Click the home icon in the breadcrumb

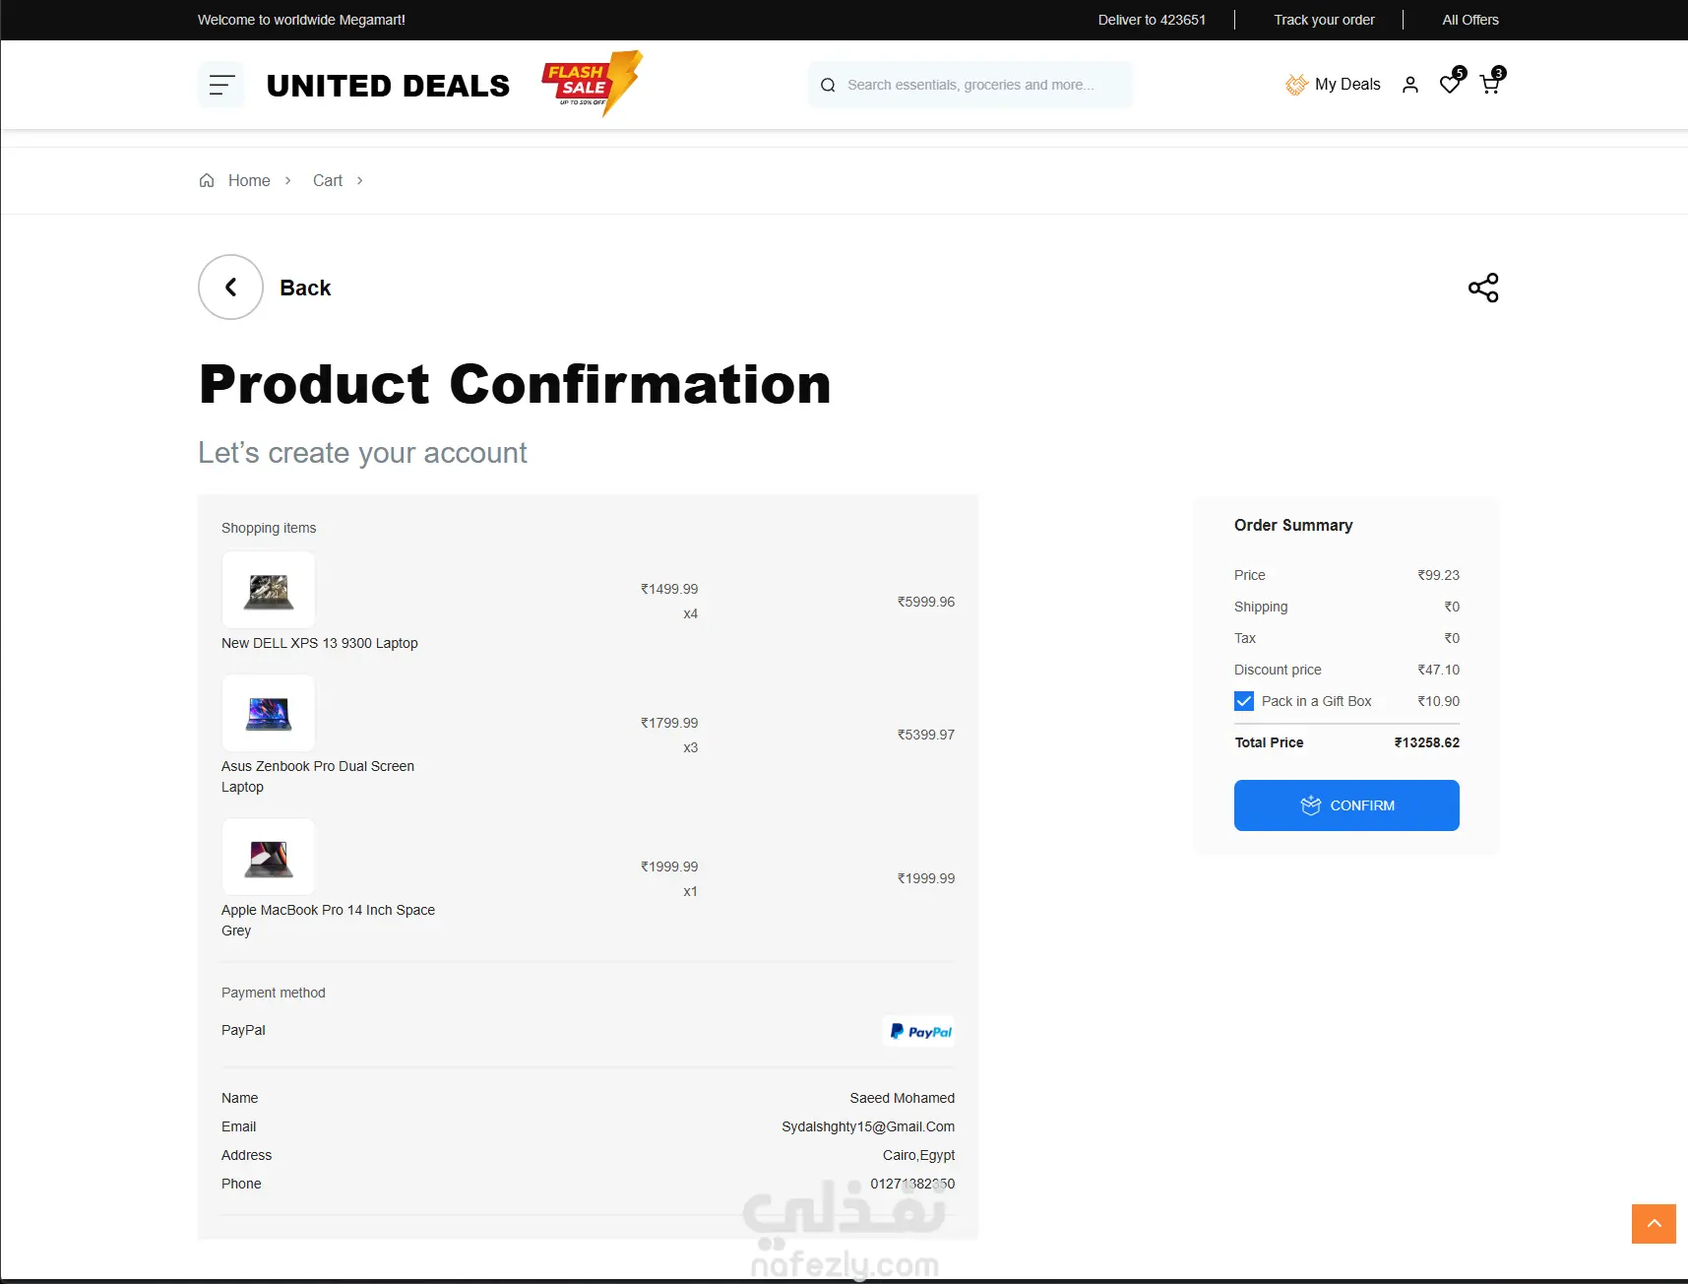[x=207, y=180]
